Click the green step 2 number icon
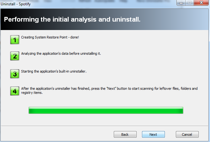The image size is (210, 142). pyautogui.click(x=15, y=56)
